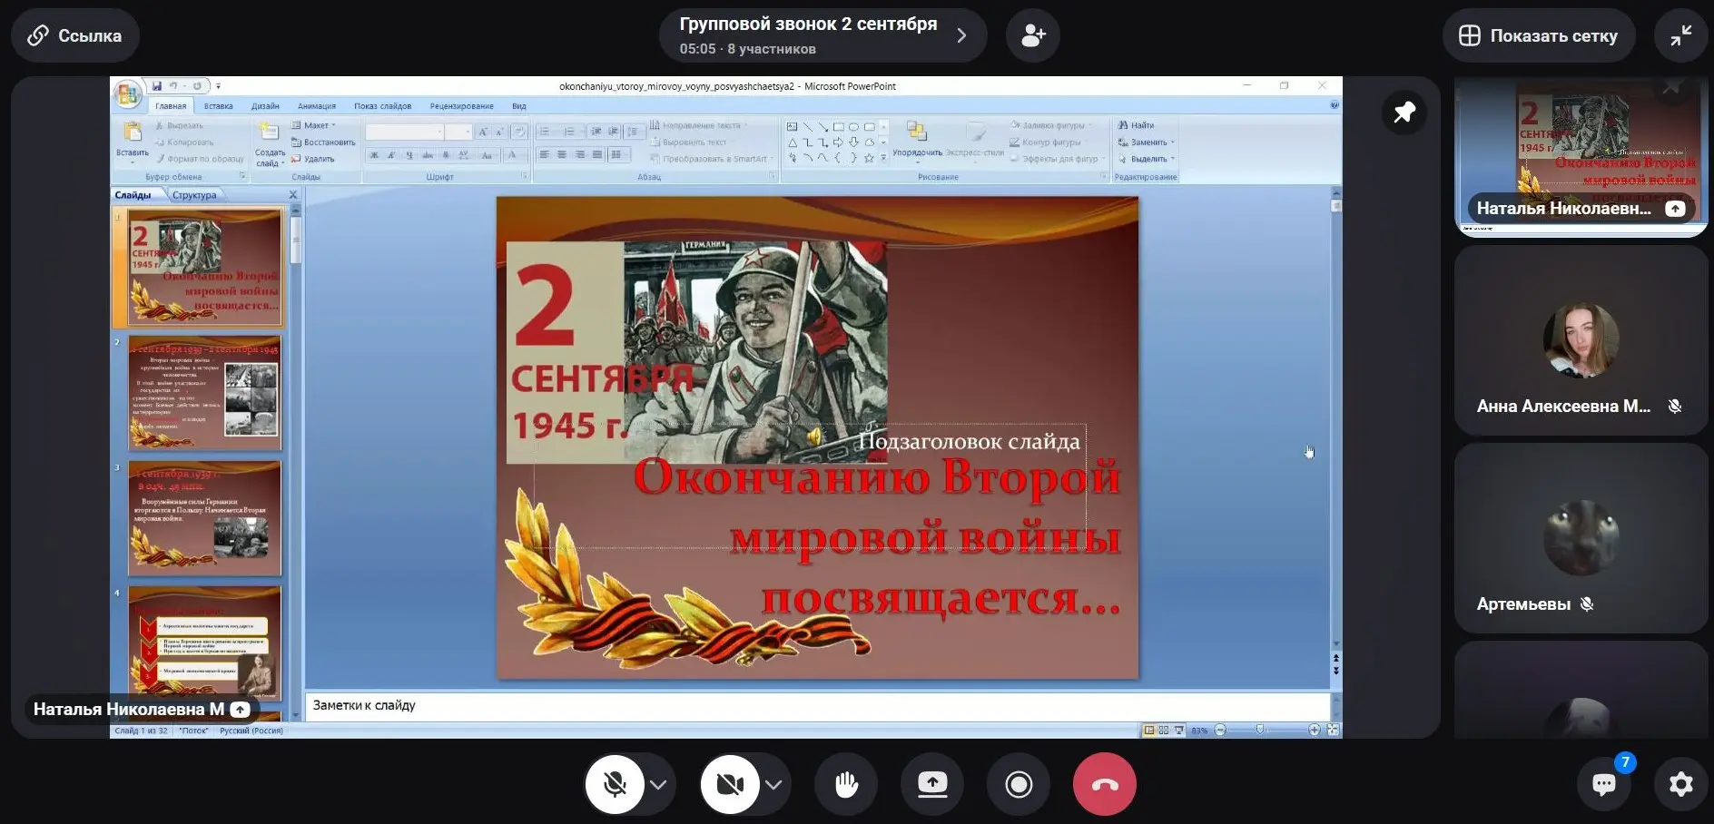Open the font name combo box

(404, 132)
